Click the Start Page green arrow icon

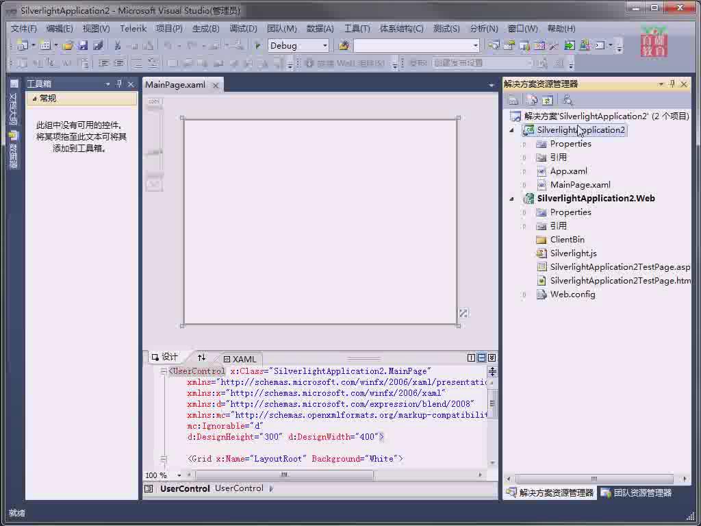(569, 45)
